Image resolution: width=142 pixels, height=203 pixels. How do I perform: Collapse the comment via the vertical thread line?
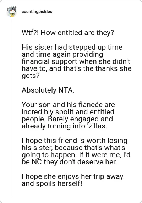[12, 107]
